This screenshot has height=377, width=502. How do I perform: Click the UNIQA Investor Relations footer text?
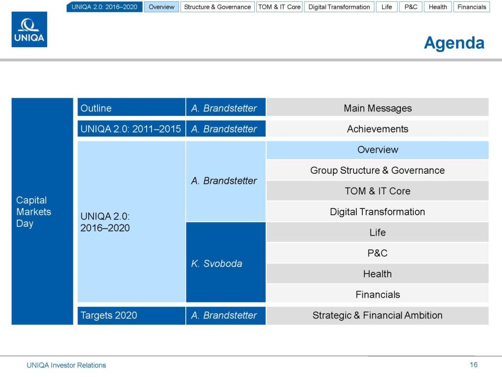[66, 365]
